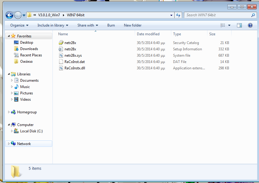259x183 pixels.
Task: Open Include in library menu
Action: 53,25
